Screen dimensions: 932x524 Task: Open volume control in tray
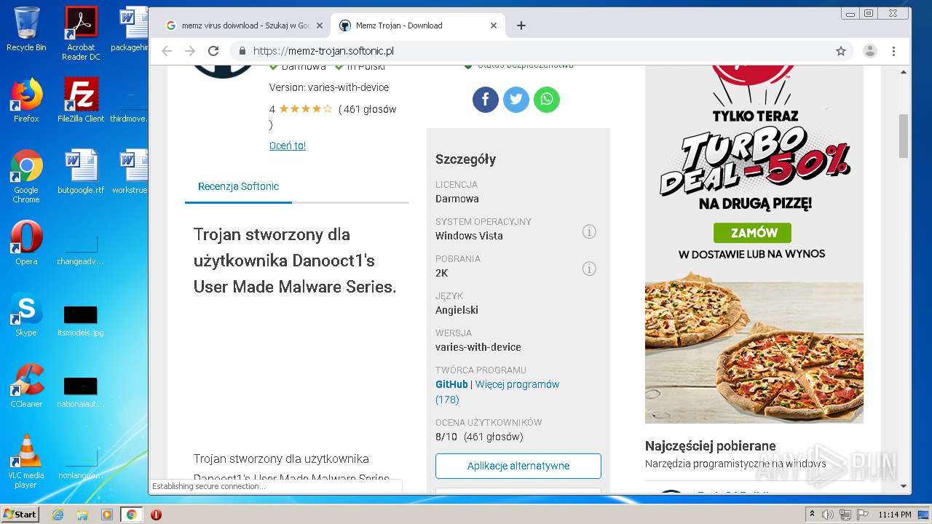[828, 515]
